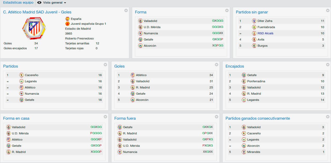Open the Forma en casa panel menu arrow
331x163 pixels.
(105, 117)
